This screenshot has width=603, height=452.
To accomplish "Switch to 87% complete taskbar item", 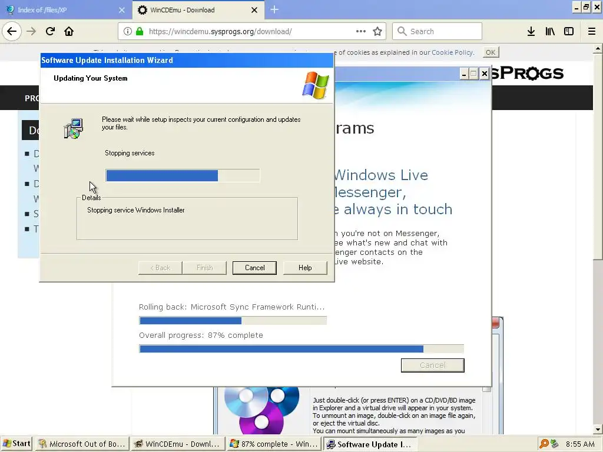I will click(273, 444).
